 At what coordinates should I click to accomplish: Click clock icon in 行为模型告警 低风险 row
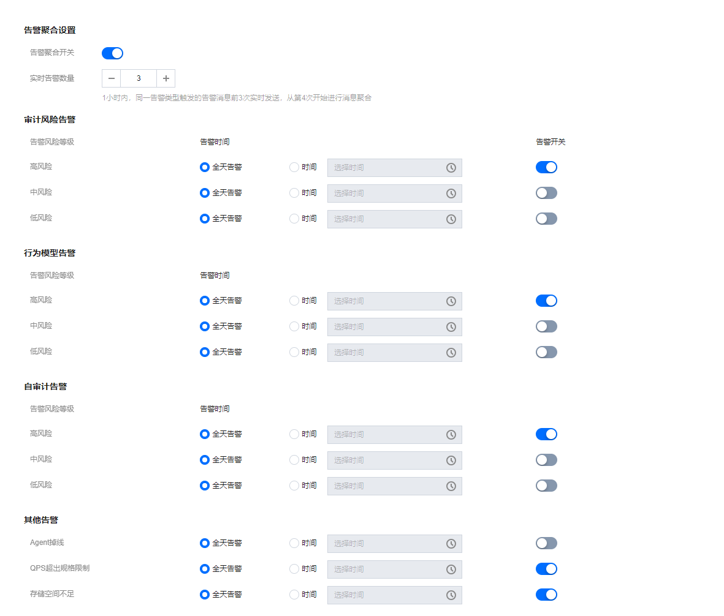pos(451,353)
